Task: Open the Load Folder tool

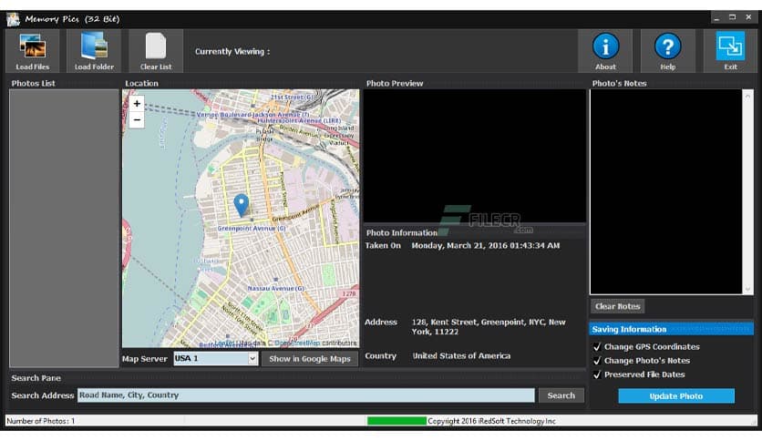Action: point(94,51)
